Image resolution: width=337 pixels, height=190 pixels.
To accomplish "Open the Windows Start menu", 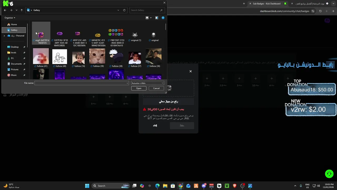I will (87, 186).
